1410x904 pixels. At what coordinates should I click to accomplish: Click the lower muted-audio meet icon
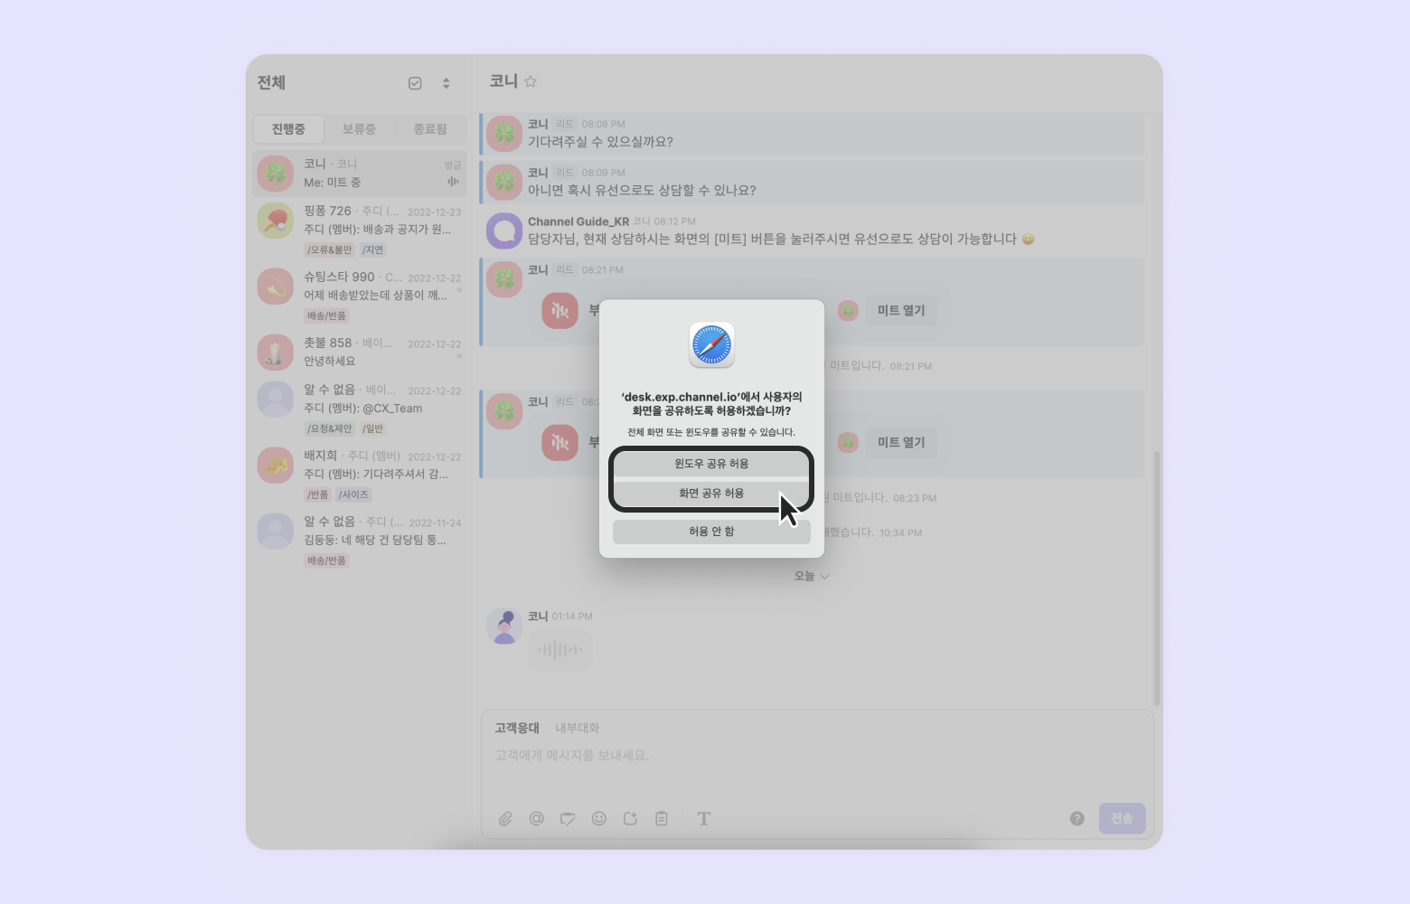click(560, 442)
